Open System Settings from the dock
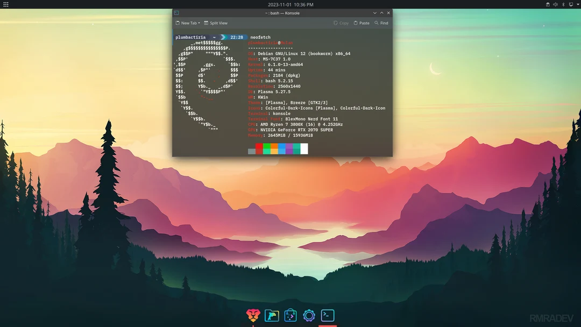This screenshot has height=327, width=581. coord(309,316)
